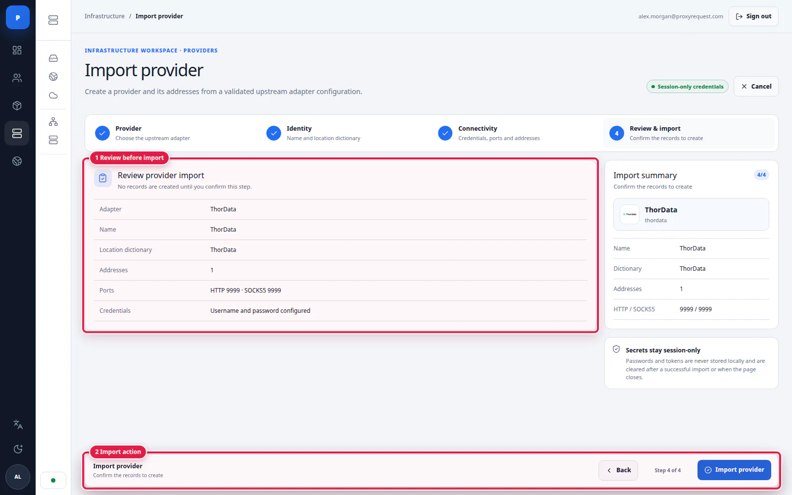This screenshot has height=495, width=792.
Task: Click the Adapter row value ThorData
Action: point(223,209)
